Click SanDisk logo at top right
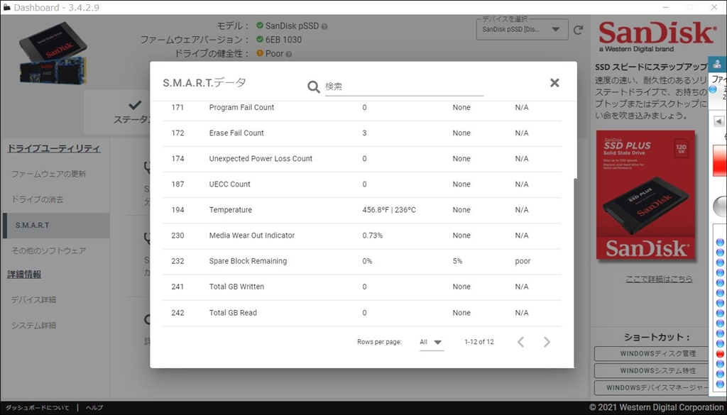The width and height of the screenshot is (727, 415). [657, 37]
